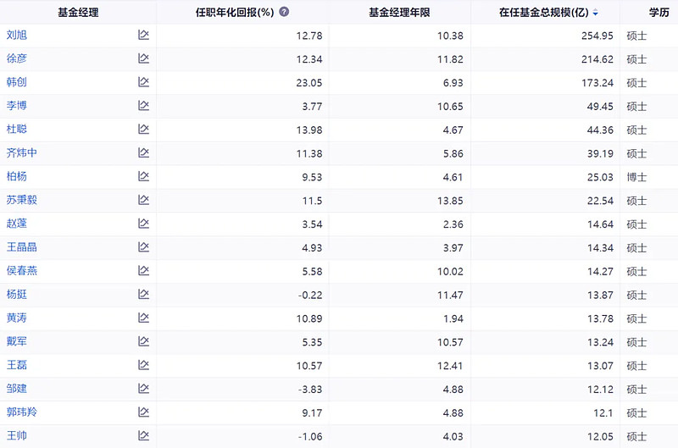Click the 任职年化回报(%) column header

pyautogui.click(x=235, y=13)
